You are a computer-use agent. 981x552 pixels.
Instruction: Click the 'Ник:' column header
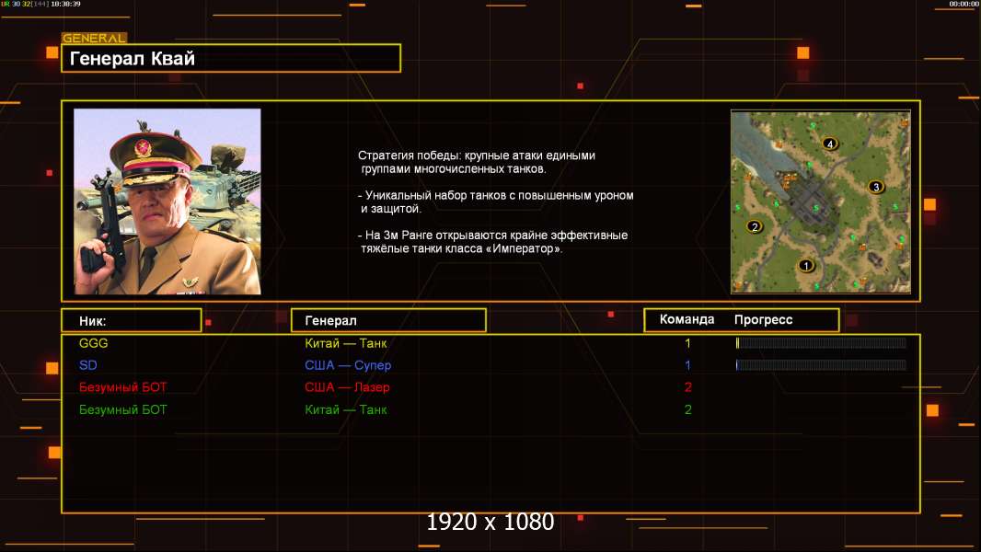coord(132,321)
